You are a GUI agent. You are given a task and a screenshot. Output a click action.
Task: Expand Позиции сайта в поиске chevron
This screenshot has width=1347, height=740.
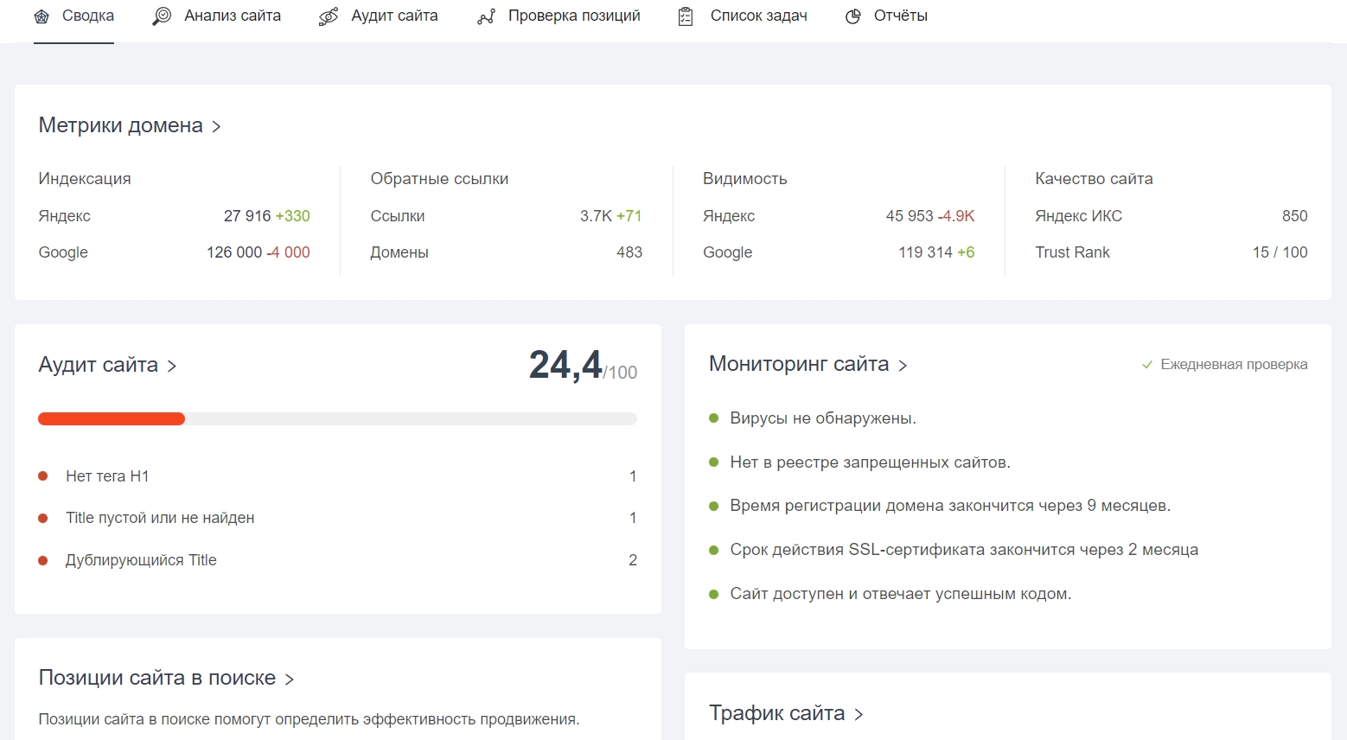(x=290, y=679)
